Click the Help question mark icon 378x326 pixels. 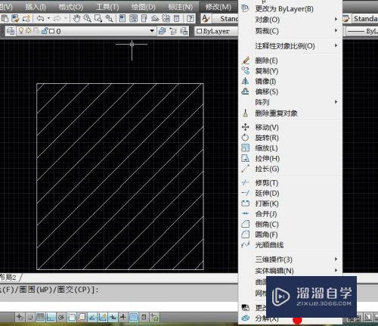[191, 18]
